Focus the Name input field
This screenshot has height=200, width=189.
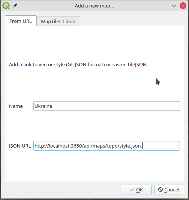tap(106, 106)
